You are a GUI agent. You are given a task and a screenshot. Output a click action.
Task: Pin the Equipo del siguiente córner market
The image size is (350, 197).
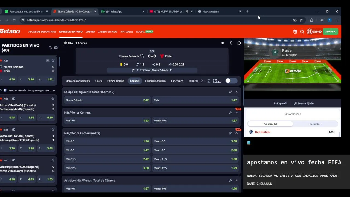point(231,92)
